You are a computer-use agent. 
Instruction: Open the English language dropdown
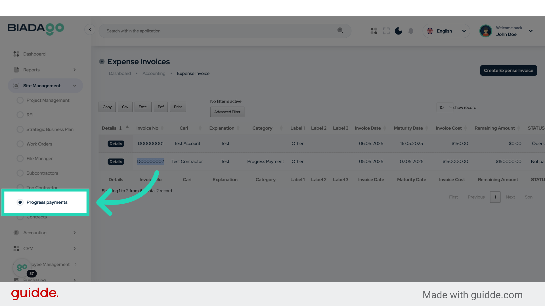coord(446,31)
